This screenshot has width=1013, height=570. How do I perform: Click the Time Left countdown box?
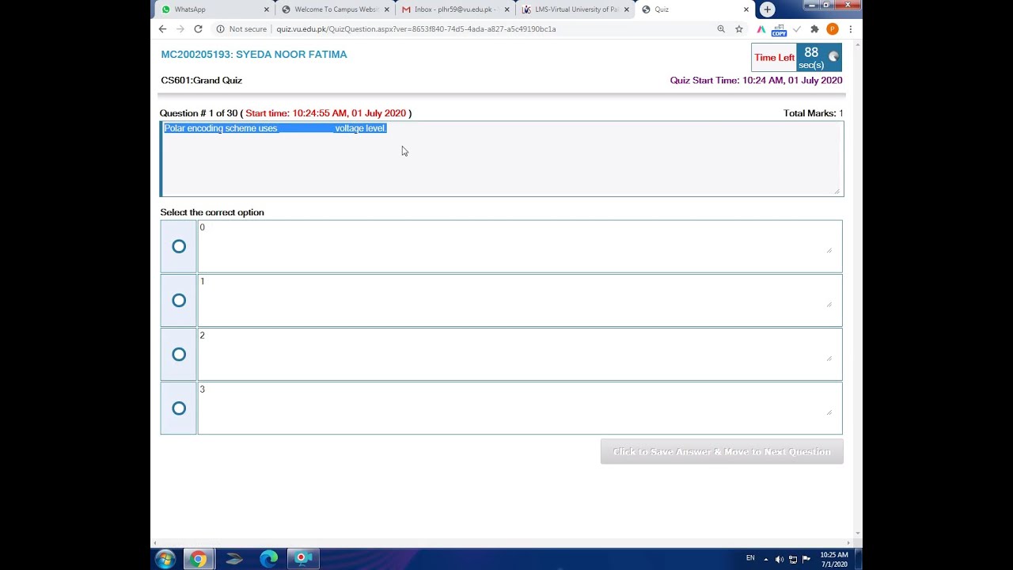(x=796, y=58)
